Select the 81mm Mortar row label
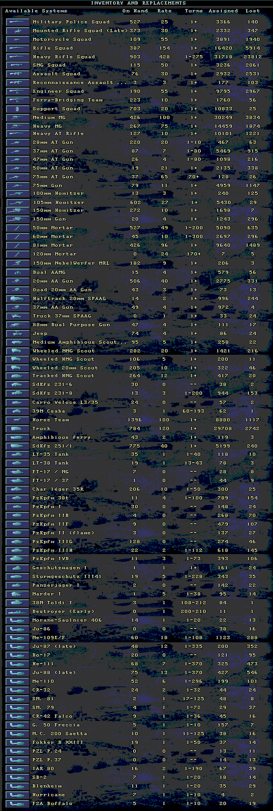The height and width of the screenshot is (811, 273). click(x=53, y=245)
